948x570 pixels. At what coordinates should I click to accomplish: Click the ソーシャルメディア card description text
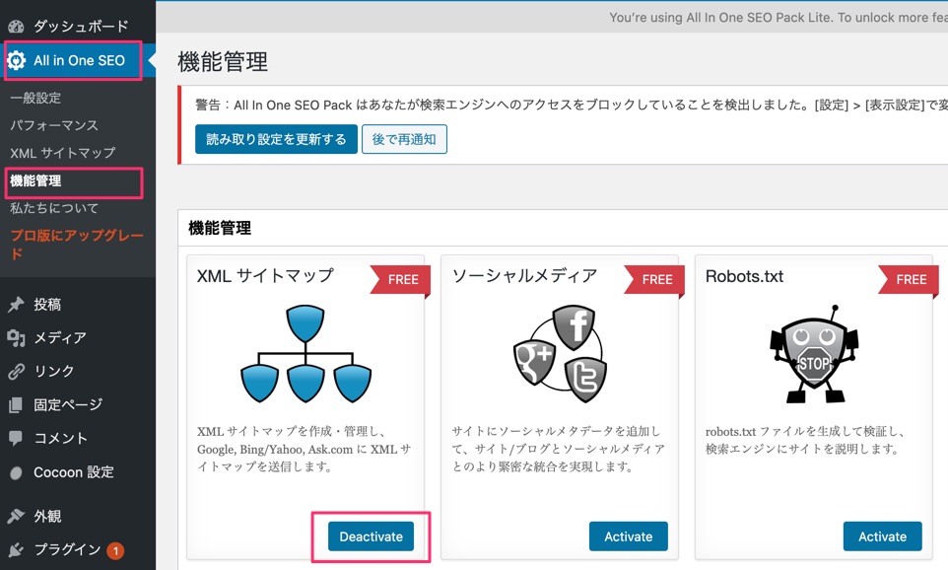pos(558,449)
